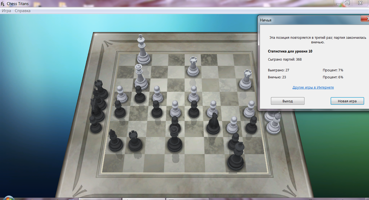Open the Справка menu
The height and width of the screenshot is (200, 369).
pyautogui.click(x=23, y=11)
